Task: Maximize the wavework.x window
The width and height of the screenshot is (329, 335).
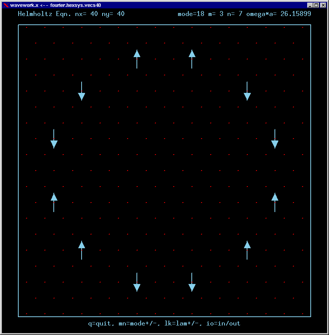Action: 316,5
